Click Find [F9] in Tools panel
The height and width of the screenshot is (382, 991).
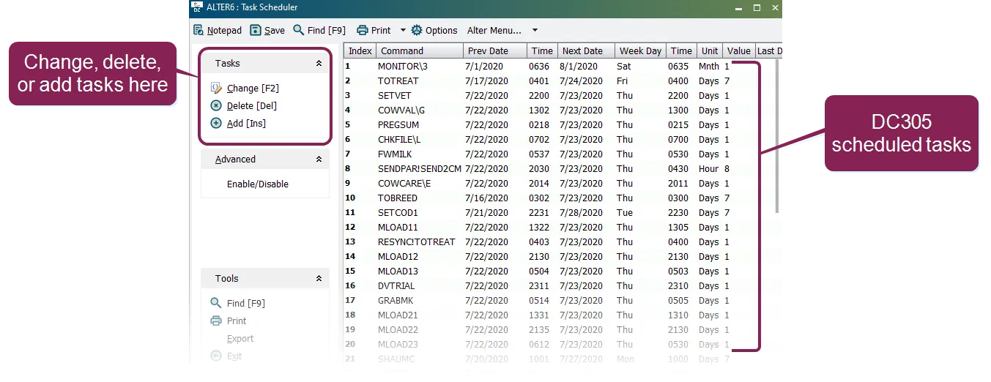click(246, 303)
